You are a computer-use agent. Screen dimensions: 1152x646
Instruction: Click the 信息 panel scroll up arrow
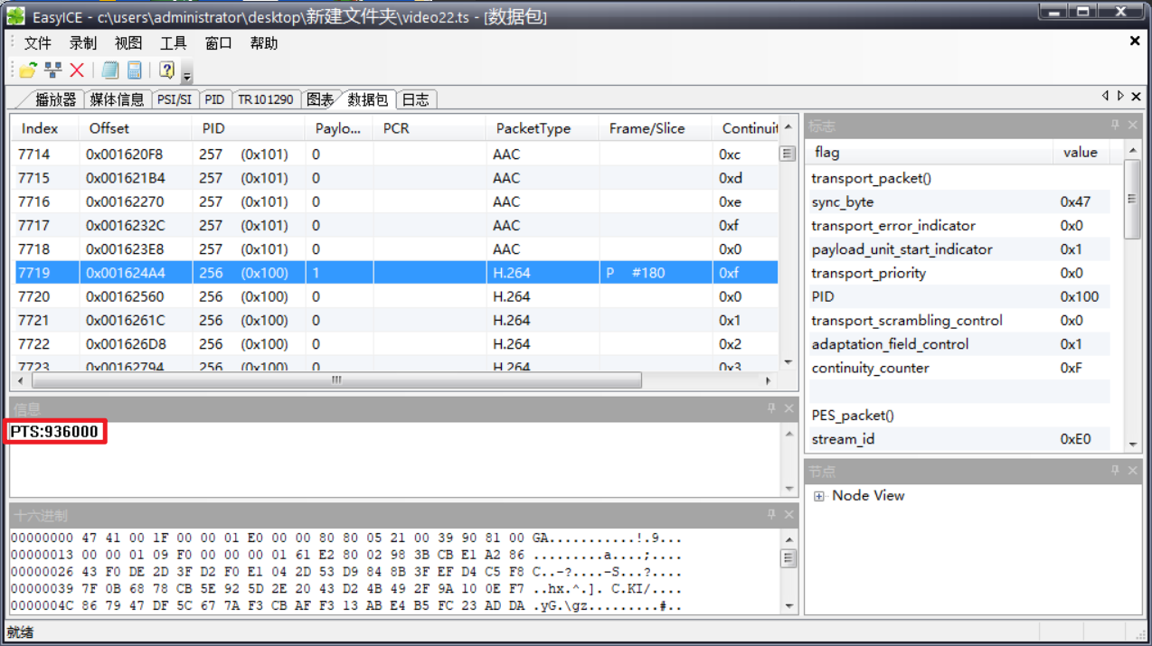click(788, 432)
